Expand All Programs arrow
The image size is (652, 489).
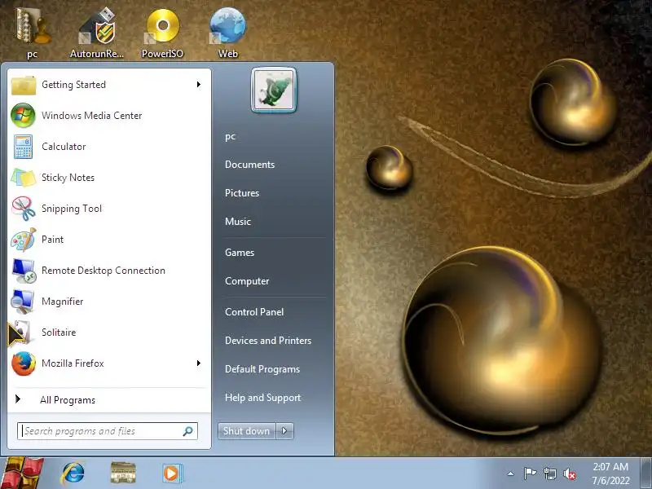[17, 399]
